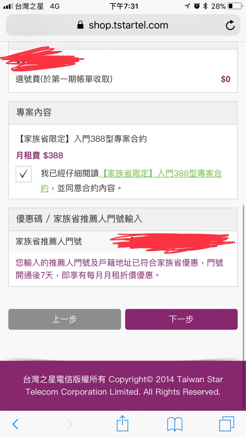The height and width of the screenshot is (437, 246).
Task: Tap the Safari back arrow
Action: point(15,424)
